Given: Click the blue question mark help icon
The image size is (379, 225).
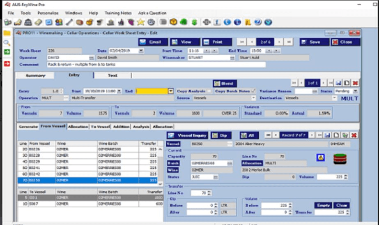Looking at the screenshot, I should coord(258,22).
